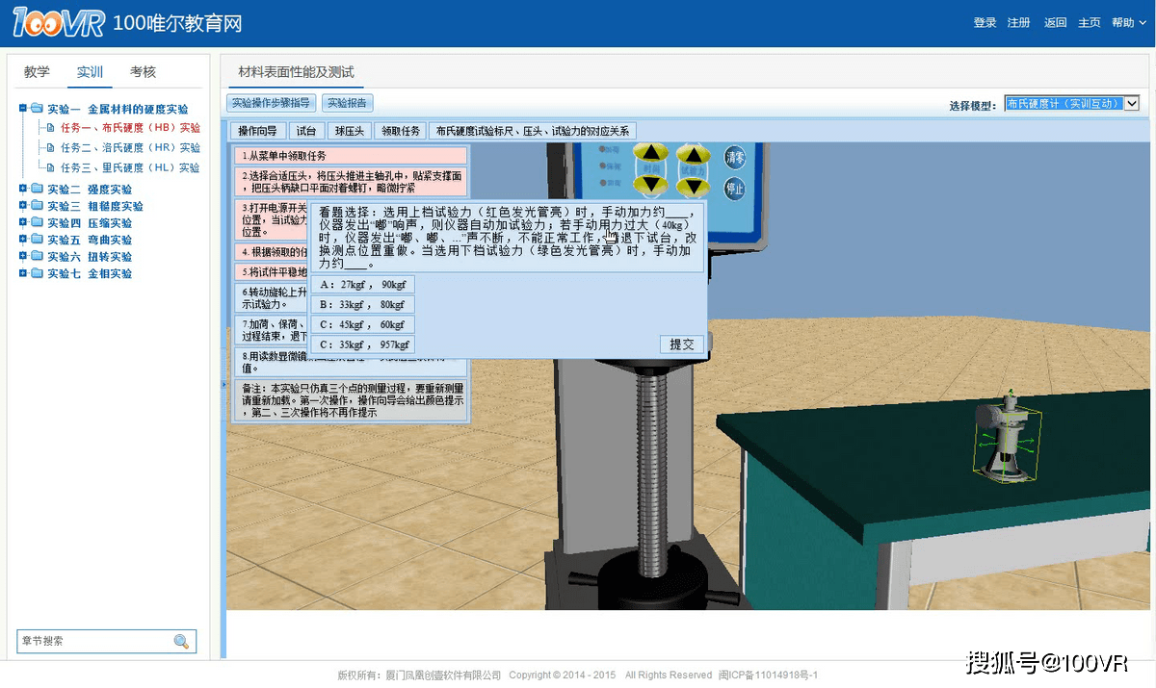The image size is (1156, 688).
Task: Click the 实验报告 button
Action: click(x=346, y=103)
